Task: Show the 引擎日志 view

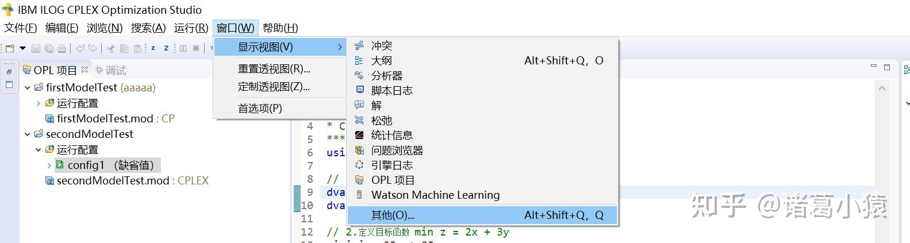Action: click(x=482, y=165)
